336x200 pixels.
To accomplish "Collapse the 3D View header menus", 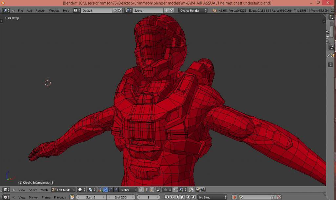I will (x=13, y=190).
